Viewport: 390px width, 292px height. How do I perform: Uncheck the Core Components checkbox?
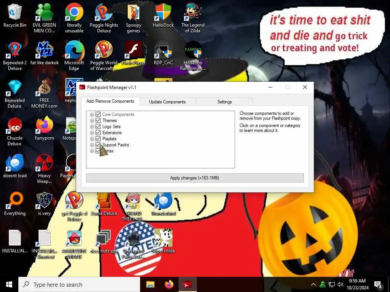click(98, 114)
